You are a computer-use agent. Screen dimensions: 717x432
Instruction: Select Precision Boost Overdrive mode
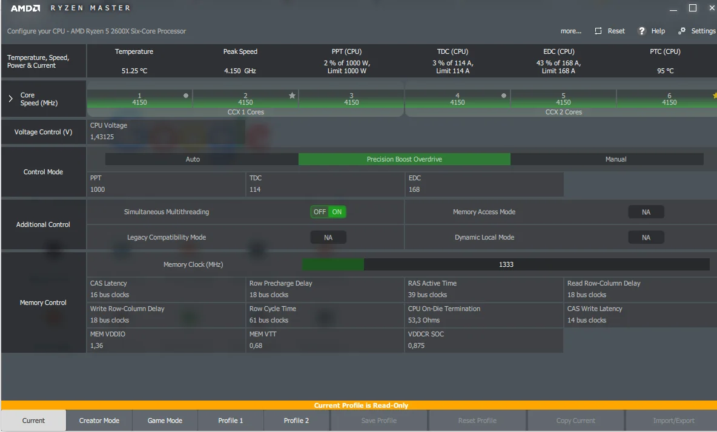point(405,159)
